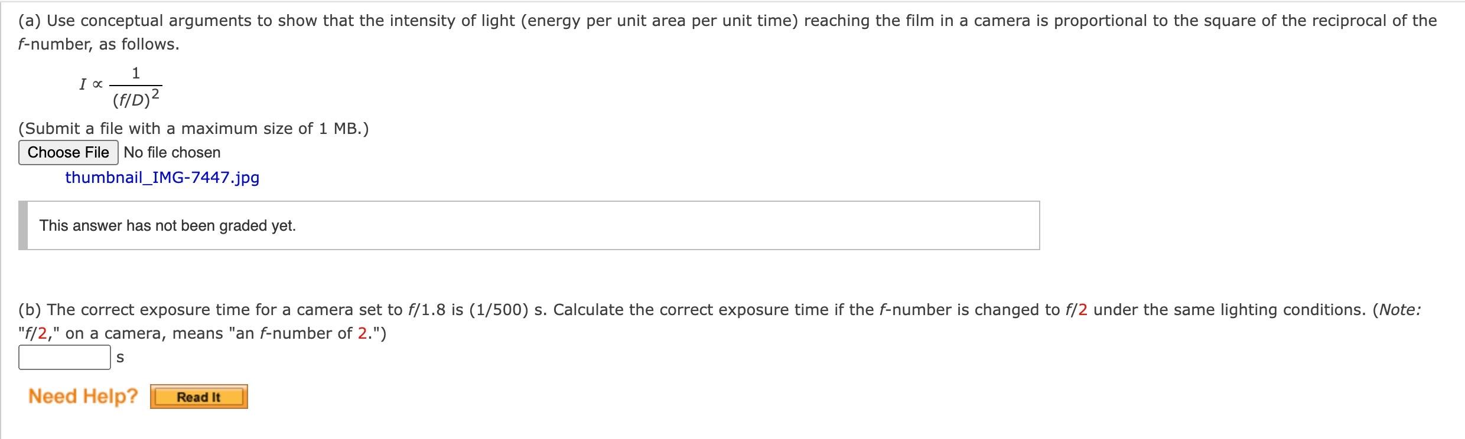Screen dimensions: 1465x439
Task: Open the thumbnail_IMG-7447.jpg link
Action: 162,178
